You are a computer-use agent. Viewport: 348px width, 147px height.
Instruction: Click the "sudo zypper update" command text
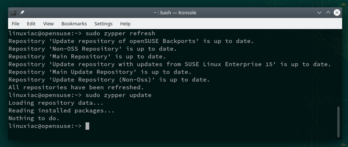(119, 95)
